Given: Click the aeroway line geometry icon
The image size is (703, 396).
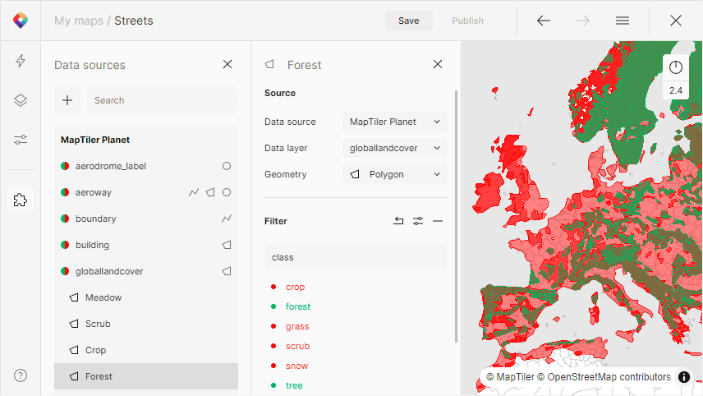Looking at the screenshot, I should pyautogui.click(x=194, y=192).
